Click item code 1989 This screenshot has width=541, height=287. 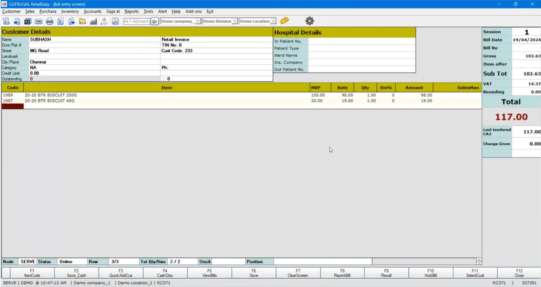(x=8, y=95)
